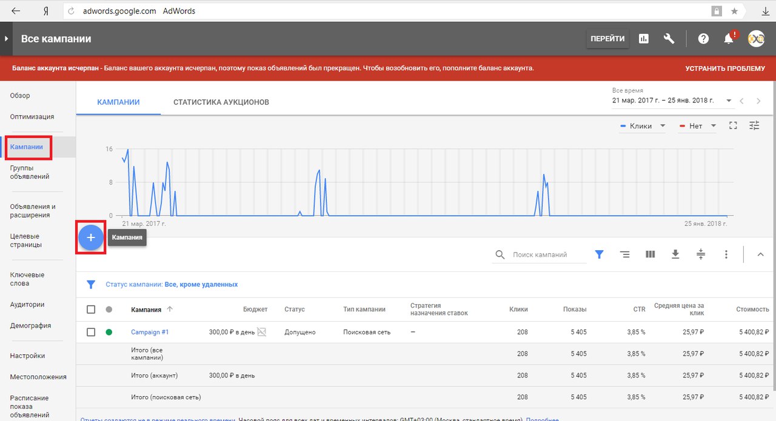This screenshot has height=421, width=776.
Task: Reload the page with the refresh icon
Action: point(72,11)
